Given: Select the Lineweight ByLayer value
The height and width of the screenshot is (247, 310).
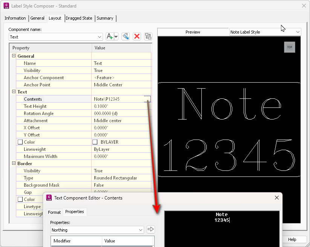Looking at the screenshot, I should (121, 149).
